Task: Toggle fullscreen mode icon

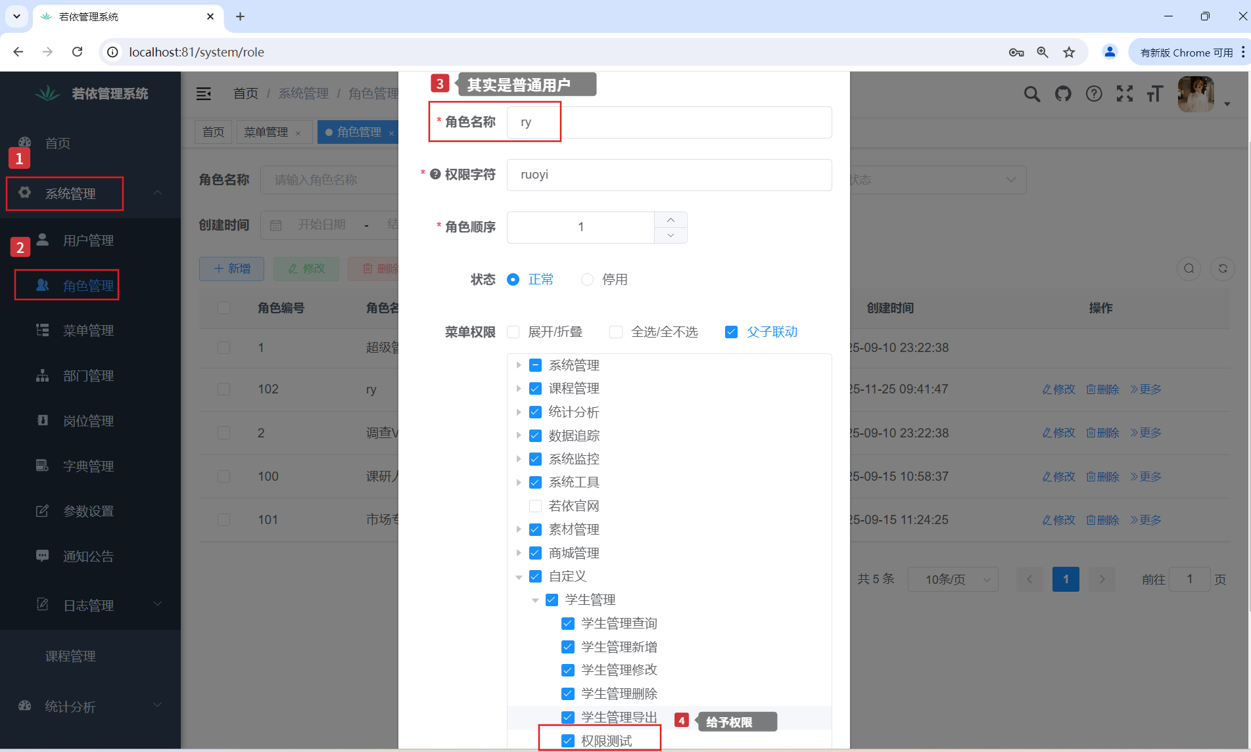Action: pyautogui.click(x=1125, y=94)
